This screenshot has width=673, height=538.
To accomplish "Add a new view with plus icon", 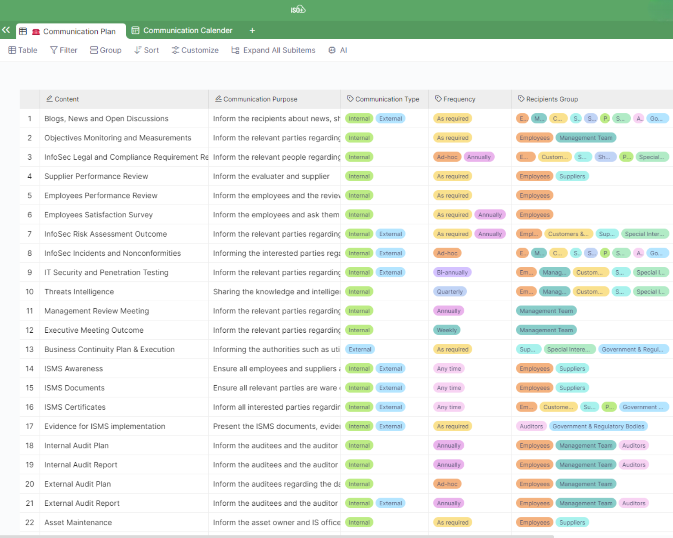I will (252, 31).
